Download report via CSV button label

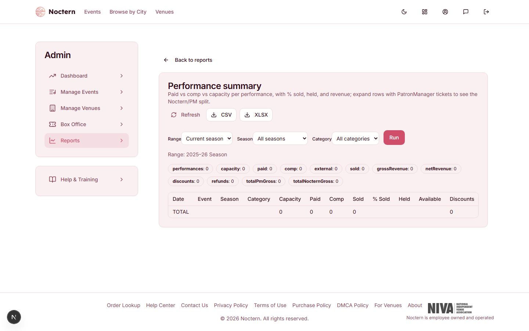226,115
